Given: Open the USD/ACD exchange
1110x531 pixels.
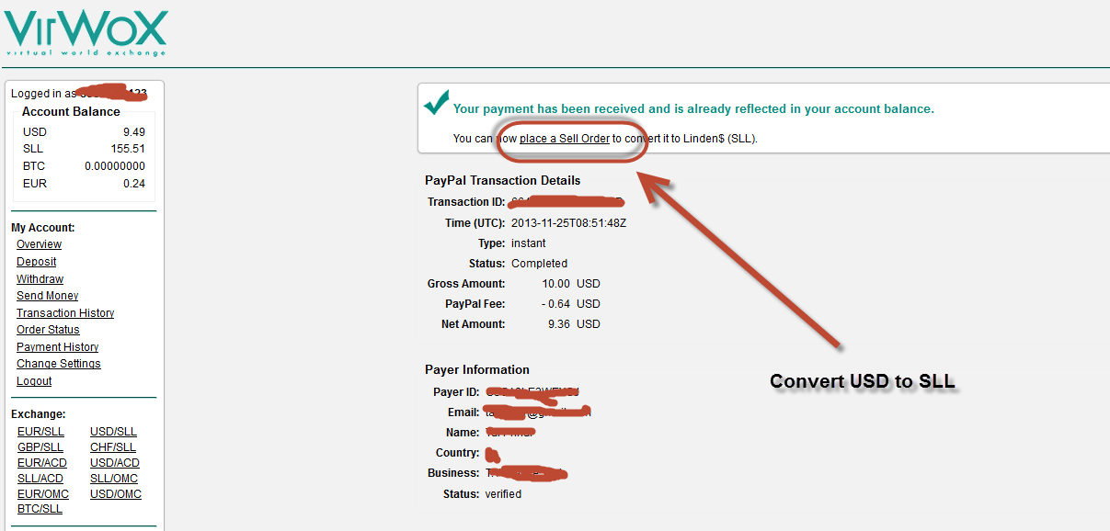Looking at the screenshot, I should pyautogui.click(x=115, y=463).
